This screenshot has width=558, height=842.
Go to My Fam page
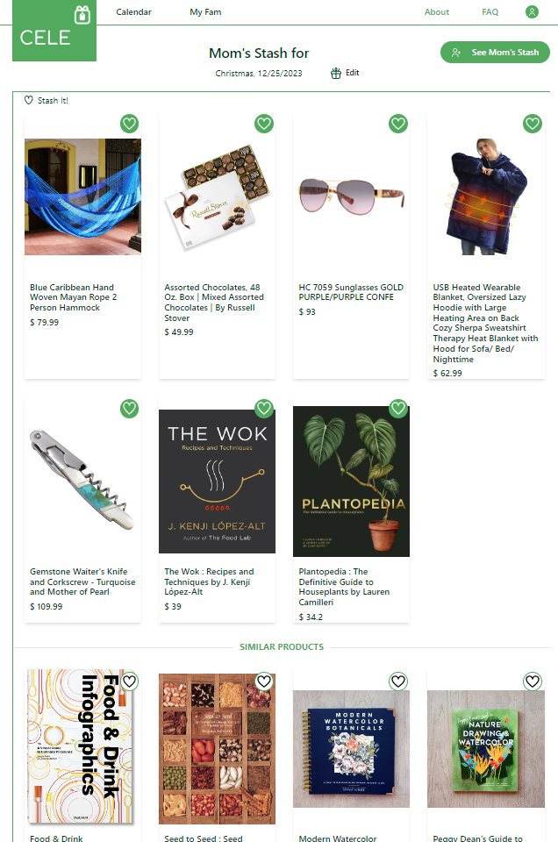pos(205,11)
